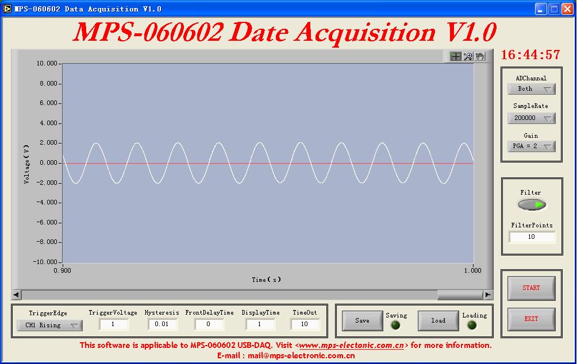Screen dimensions: 577x364
Task: Open the SampleRate dropdown showing 200000
Action: [x=532, y=118]
